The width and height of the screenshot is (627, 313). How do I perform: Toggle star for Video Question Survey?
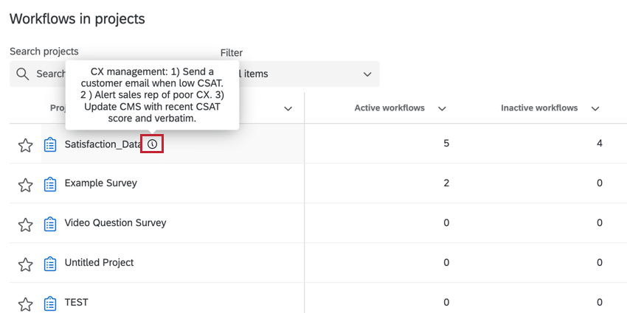point(26,224)
